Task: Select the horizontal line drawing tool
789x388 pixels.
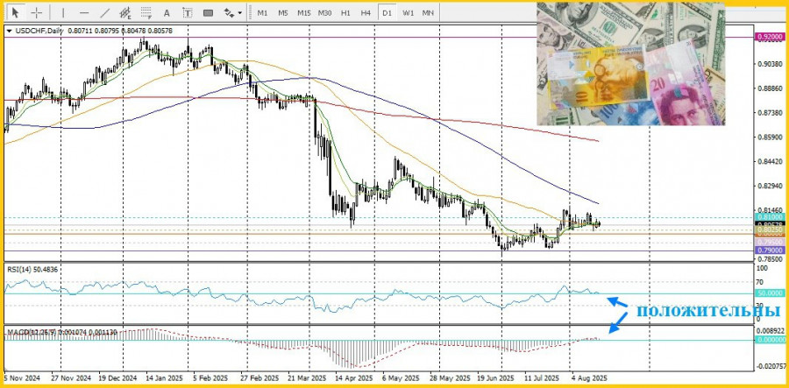Action: [84, 12]
